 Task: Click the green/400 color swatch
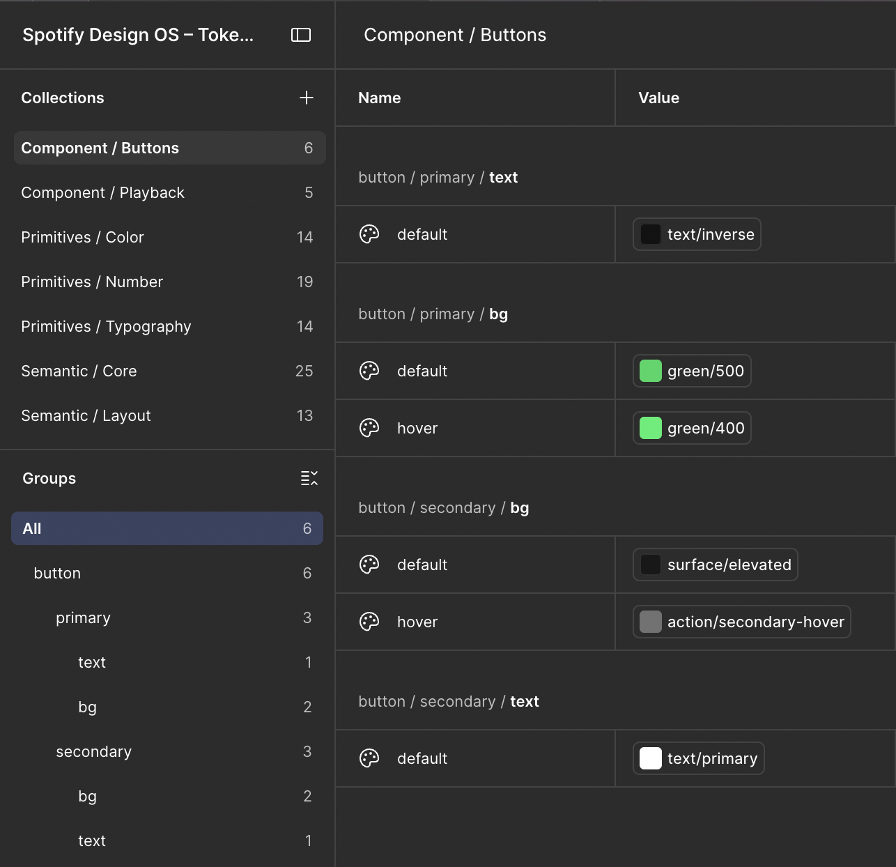click(650, 428)
